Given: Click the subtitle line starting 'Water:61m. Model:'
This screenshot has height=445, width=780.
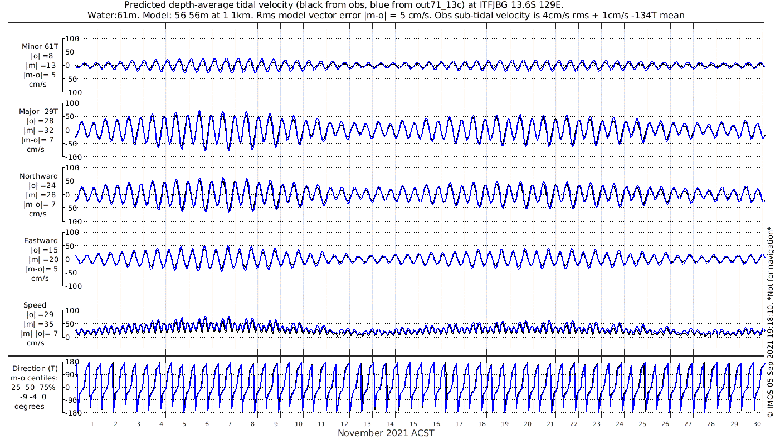Looking at the screenshot, I should 386,15.
